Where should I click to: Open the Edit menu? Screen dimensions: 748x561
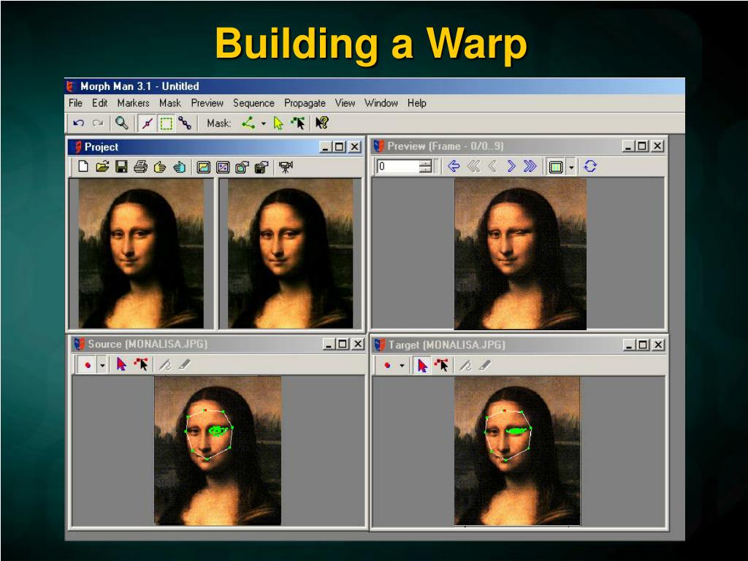[99, 103]
